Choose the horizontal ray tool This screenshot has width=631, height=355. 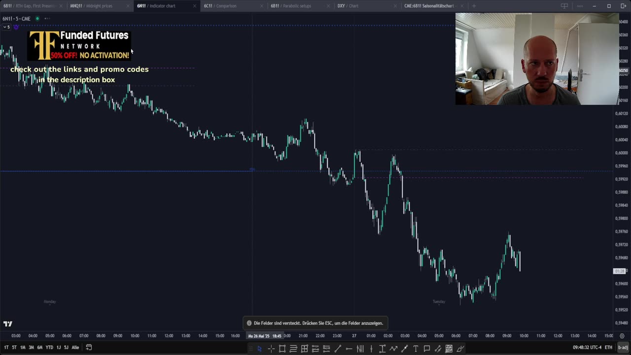349,349
